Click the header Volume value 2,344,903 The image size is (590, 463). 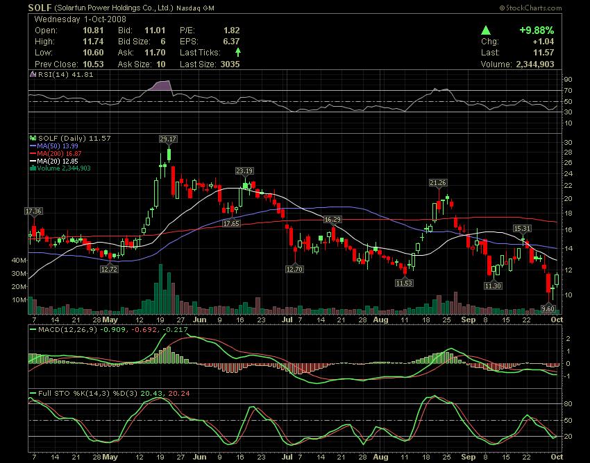[x=534, y=64]
